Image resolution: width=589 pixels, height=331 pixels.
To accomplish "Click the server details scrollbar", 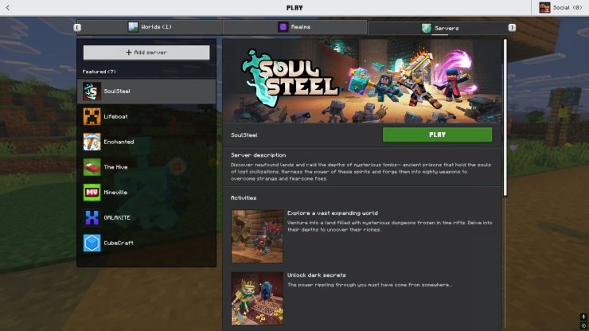I will 505,118.
